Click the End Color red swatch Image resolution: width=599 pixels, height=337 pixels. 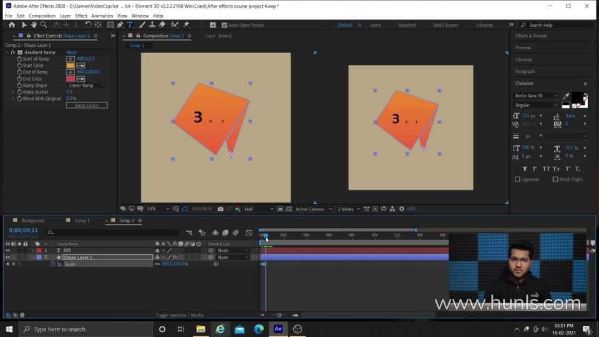click(x=71, y=79)
